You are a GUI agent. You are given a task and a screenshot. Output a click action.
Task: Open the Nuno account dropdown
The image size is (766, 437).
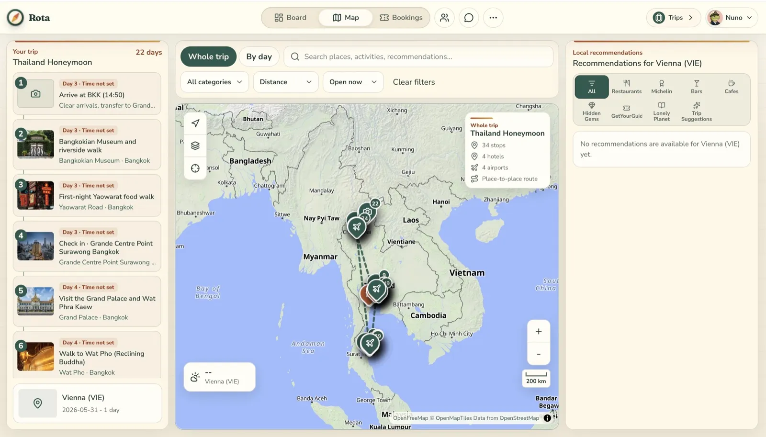732,18
